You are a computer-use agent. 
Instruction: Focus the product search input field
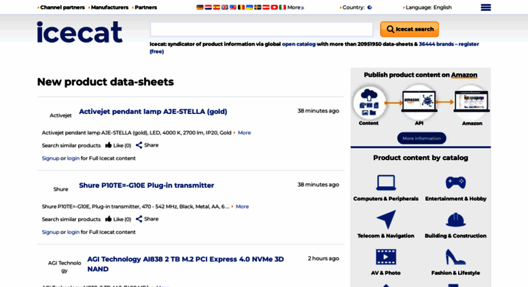click(x=262, y=29)
